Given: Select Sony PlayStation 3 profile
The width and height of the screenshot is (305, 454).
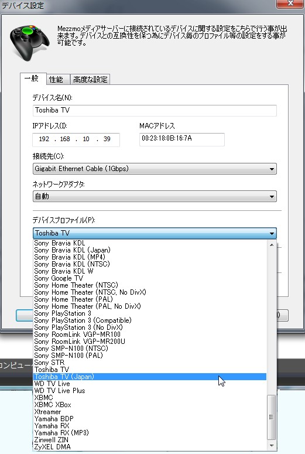Looking at the screenshot, I should click(x=150, y=313).
